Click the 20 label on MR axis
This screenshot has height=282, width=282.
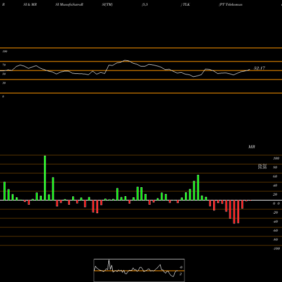(275, 195)
